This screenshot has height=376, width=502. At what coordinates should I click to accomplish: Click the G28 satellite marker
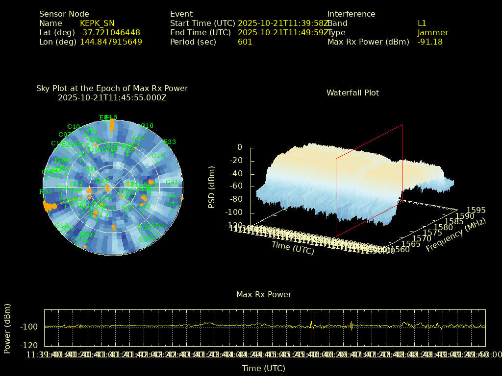coord(87,235)
